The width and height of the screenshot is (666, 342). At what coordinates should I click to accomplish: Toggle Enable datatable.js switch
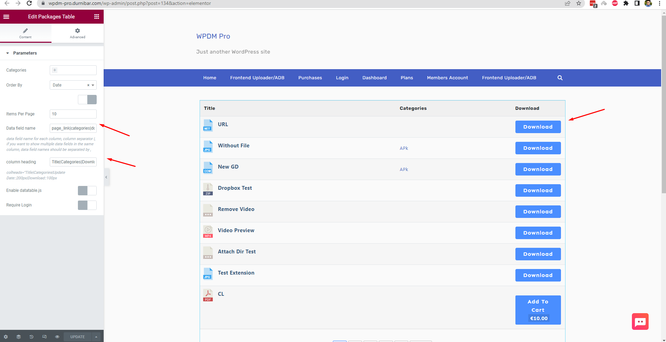(87, 190)
